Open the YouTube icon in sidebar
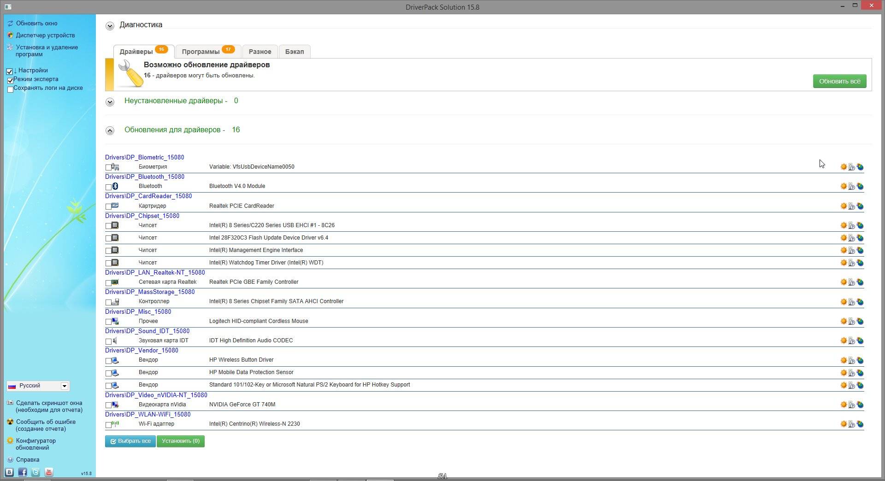 click(49, 472)
